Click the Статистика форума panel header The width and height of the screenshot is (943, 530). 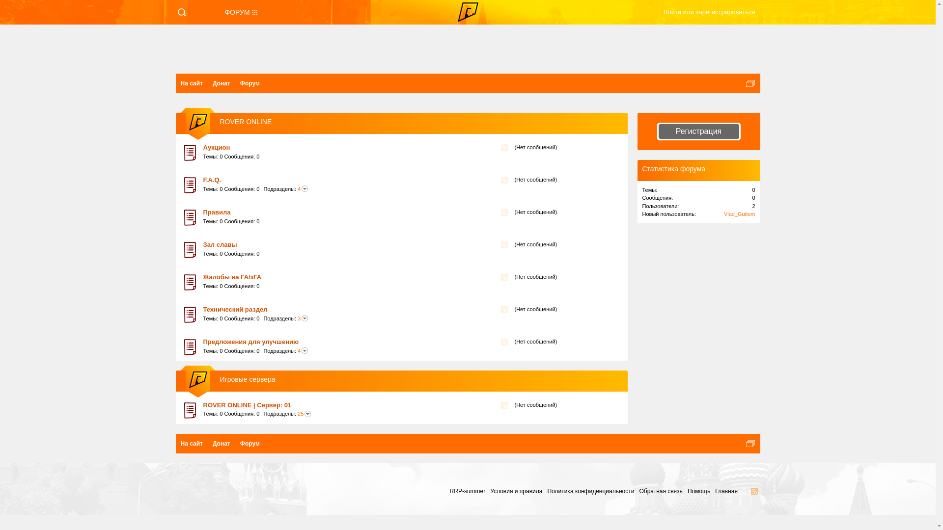698,170
